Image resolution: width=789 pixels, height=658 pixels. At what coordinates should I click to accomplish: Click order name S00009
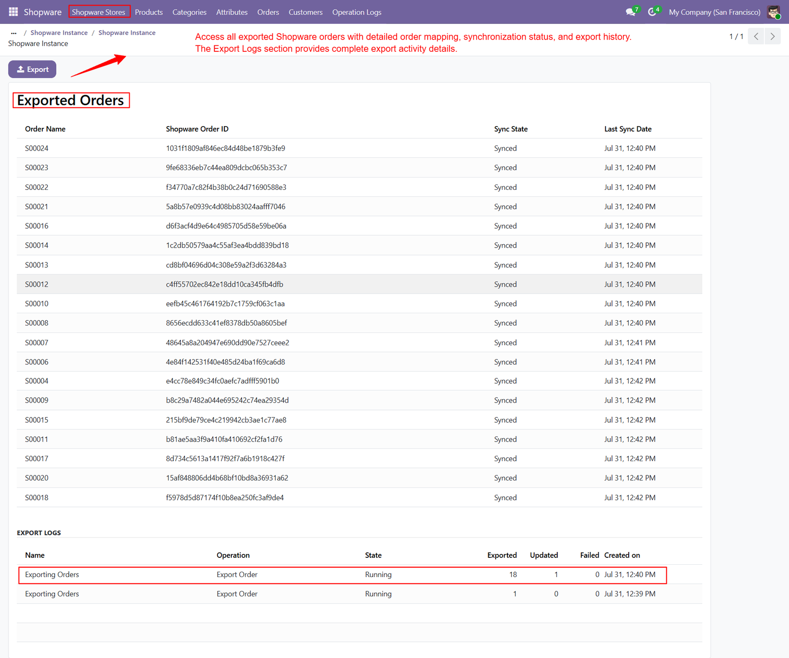click(x=36, y=400)
